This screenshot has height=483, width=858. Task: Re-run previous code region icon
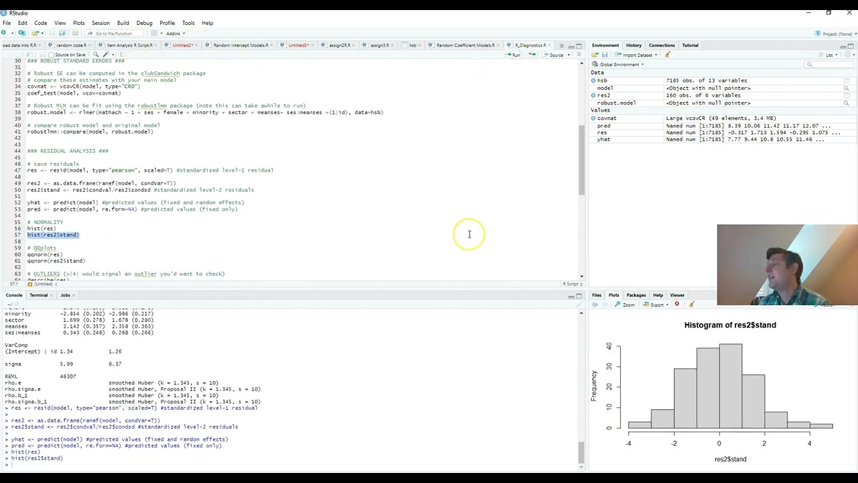(x=532, y=54)
